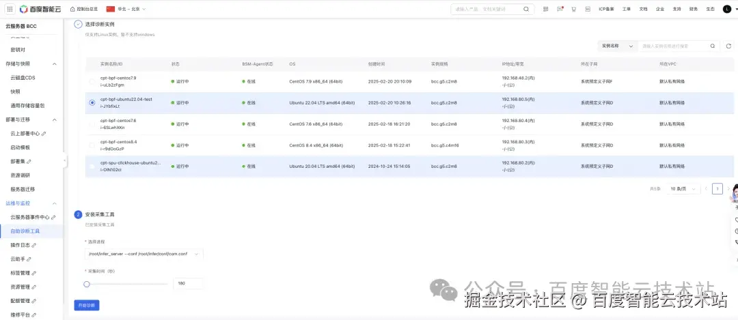Click link icon next to 维修平台
This screenshot has width=738, height=320.
(x=34, y=315)
